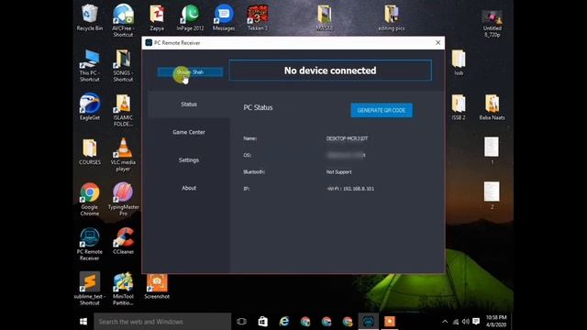Select PC Remote Receiver taskbar icon

(x=369, y=322)
